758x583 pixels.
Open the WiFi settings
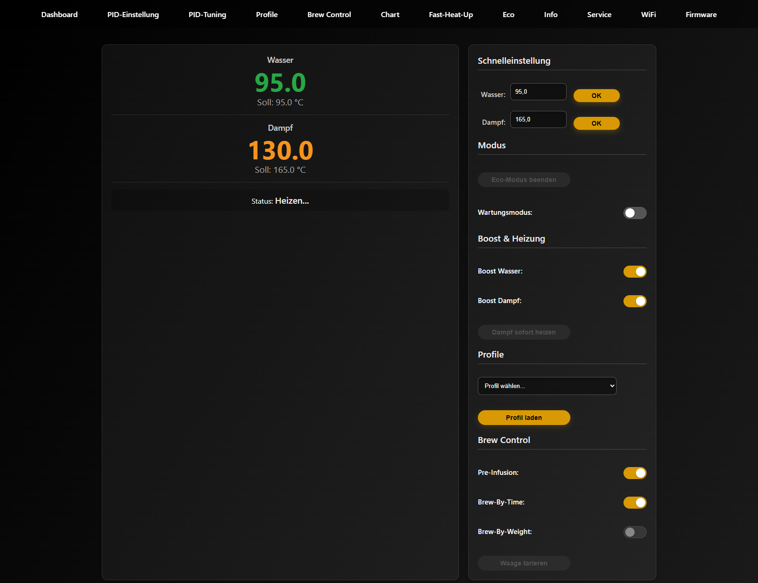click(648, 14)
